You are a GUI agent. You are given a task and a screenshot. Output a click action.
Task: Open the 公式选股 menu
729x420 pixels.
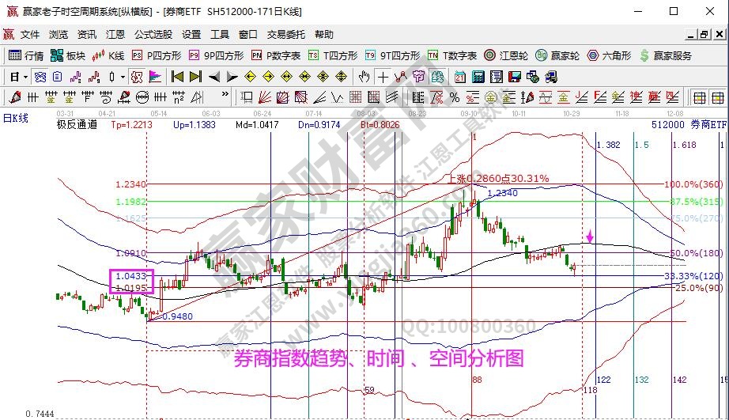pyautogui.click(x=153, y=35)
